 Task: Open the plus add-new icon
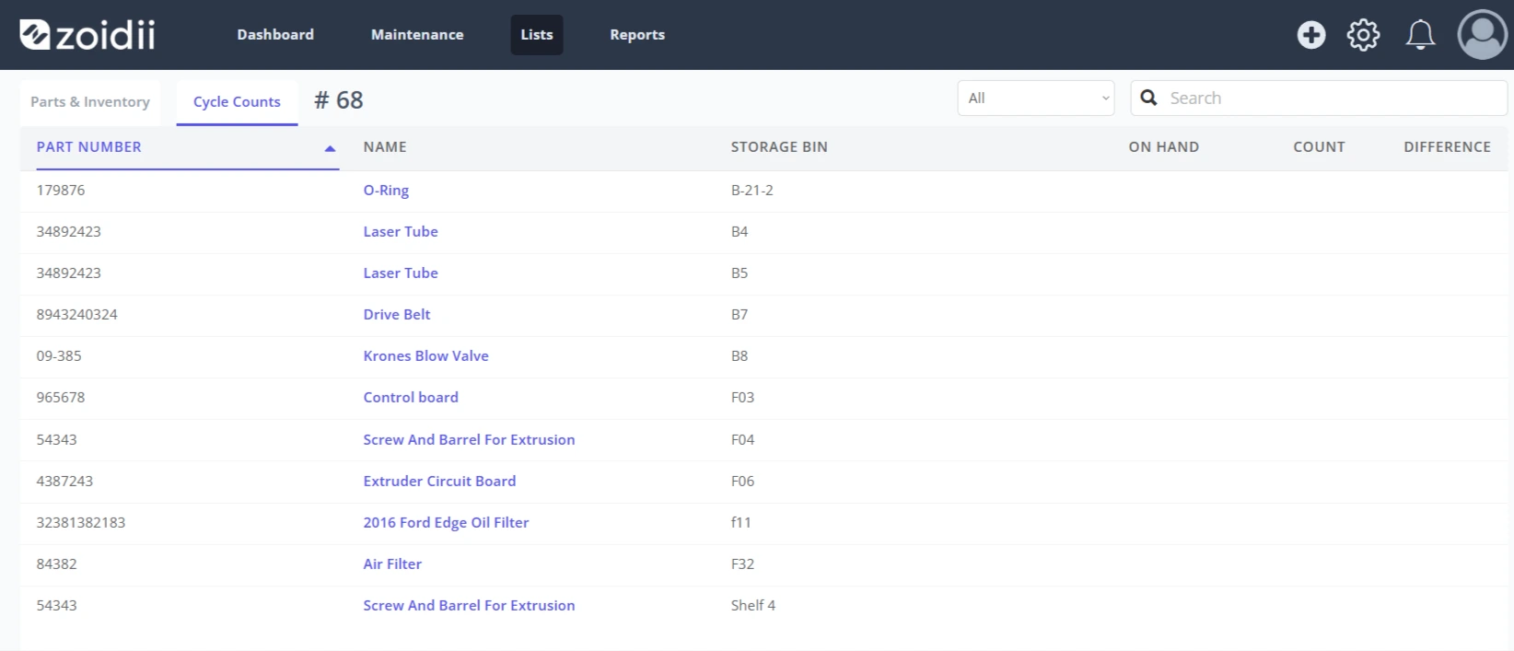coord(1310,35)
